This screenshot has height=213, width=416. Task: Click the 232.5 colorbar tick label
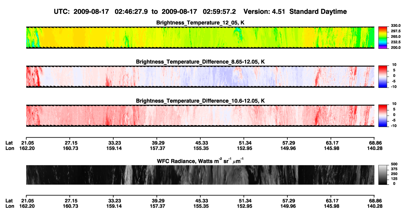click(x=396, y=42)
